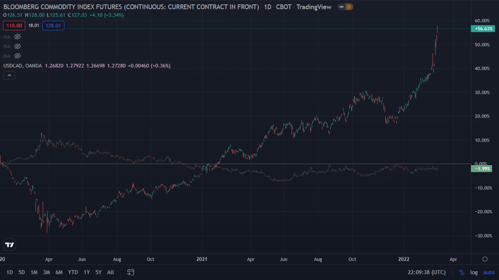Collapse the indicator legend with chevron
The image size is (499, 280).
9,75
